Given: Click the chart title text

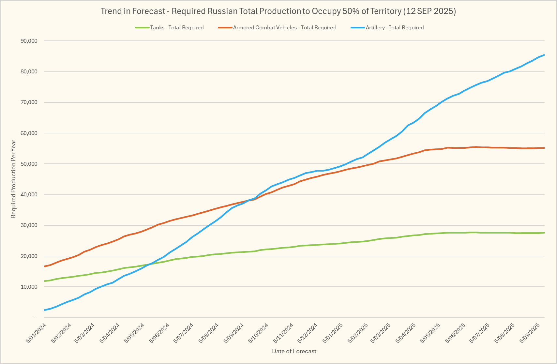Looking at the screenshot, I should coord(278,11).
